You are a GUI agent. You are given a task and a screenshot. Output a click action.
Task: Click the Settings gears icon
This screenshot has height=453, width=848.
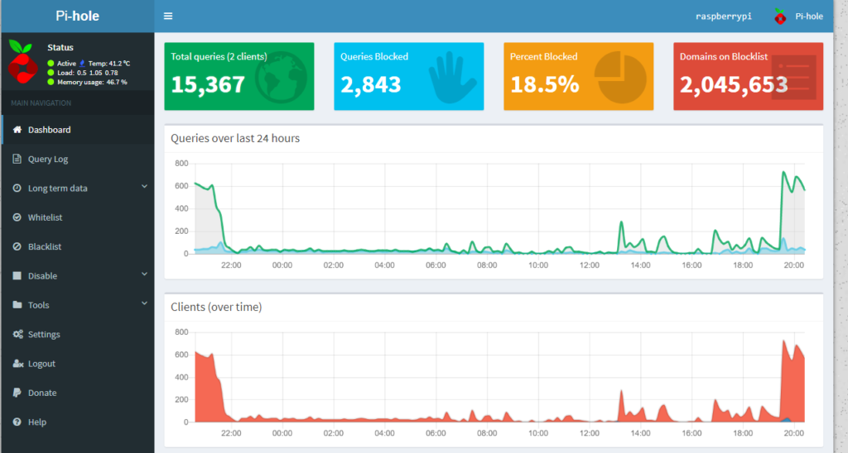coord(17,334)
